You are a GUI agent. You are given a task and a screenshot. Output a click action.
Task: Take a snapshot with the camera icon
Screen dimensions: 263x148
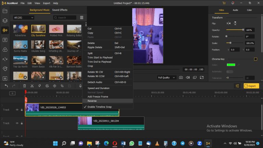click(180, 77)
